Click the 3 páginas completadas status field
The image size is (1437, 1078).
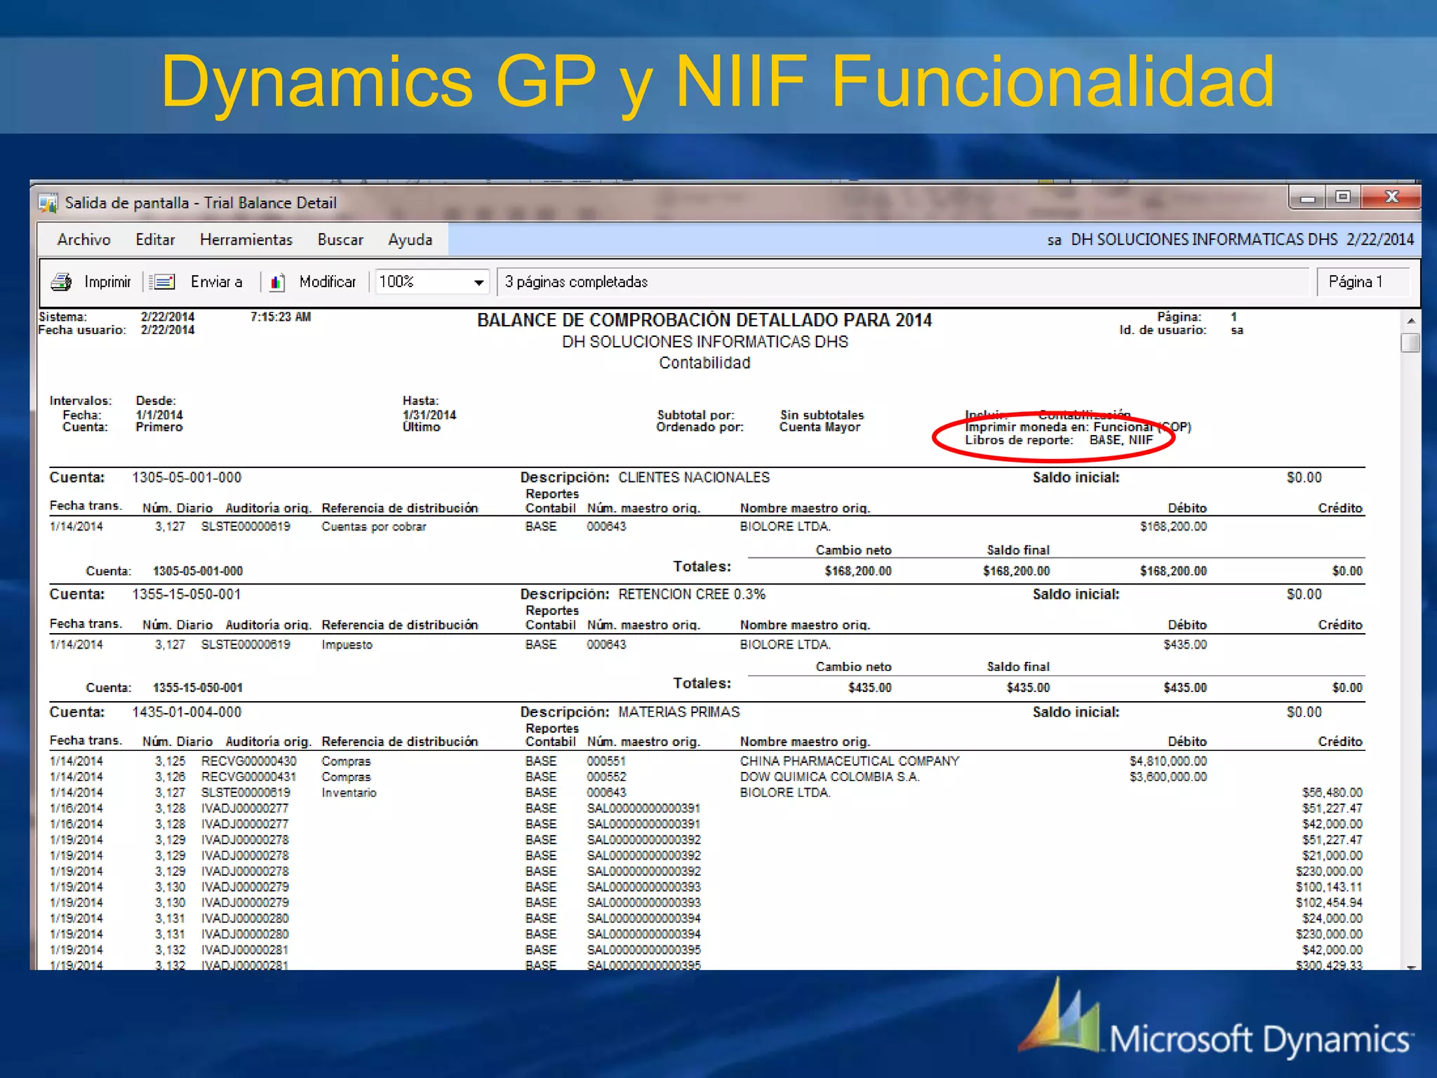click(x=903, y=281)
